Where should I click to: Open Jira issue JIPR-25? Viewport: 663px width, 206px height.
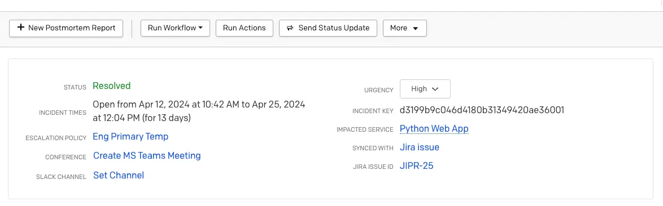pyautogui.click(x=416, y=166)
